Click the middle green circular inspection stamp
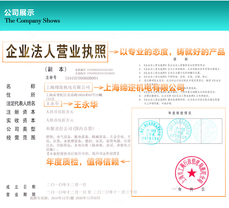 click(x=177, y=129)
